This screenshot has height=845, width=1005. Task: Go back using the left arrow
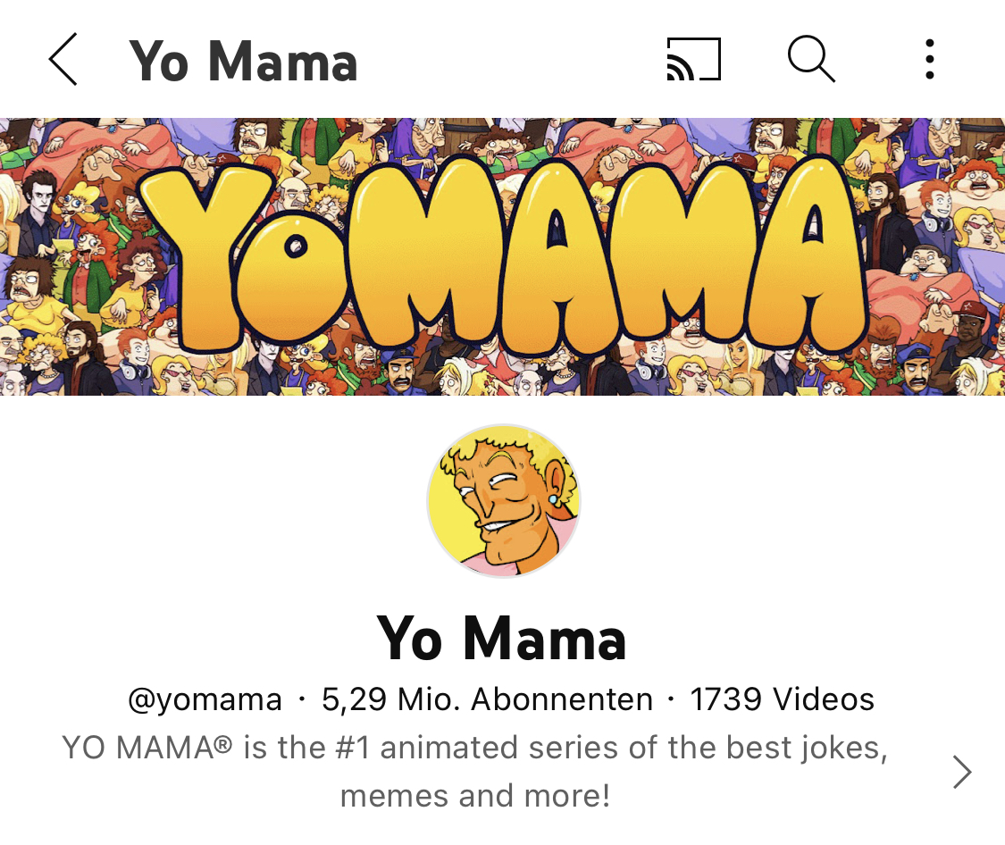[63, 60]
